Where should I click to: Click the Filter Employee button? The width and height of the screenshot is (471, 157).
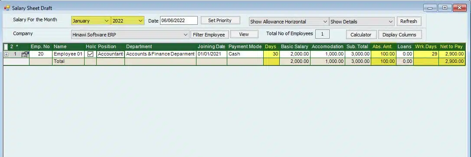click(x=209, y=35)
